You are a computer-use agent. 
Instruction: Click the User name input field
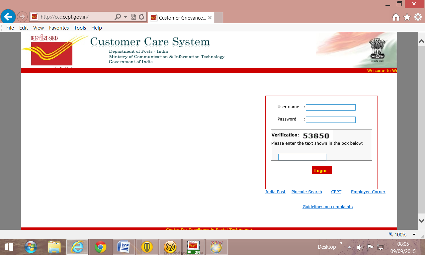(330, 107)
